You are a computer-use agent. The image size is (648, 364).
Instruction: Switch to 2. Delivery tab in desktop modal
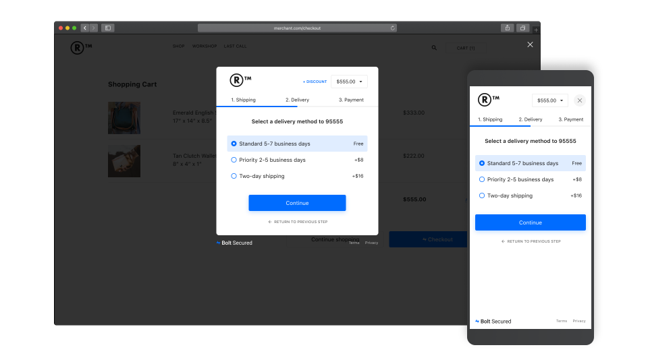(297, 100)
